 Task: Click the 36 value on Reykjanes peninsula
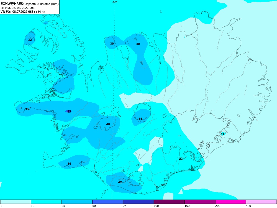[69, 164]
